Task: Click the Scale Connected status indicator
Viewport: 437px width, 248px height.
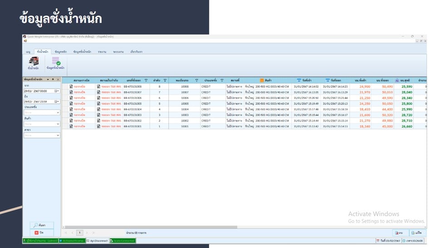Action: click(123, 241)
